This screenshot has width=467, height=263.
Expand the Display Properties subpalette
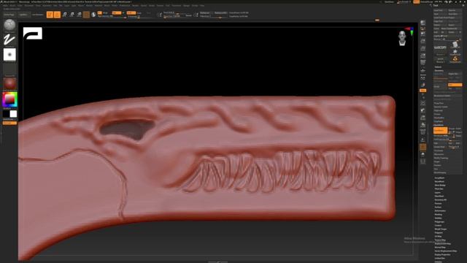(442, 255)
